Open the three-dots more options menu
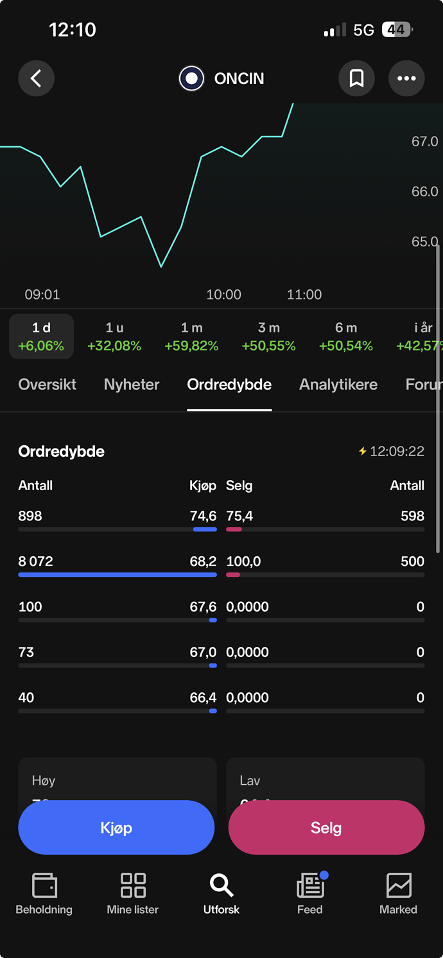This screenshot has height=958, width=443. pos(406,78)
